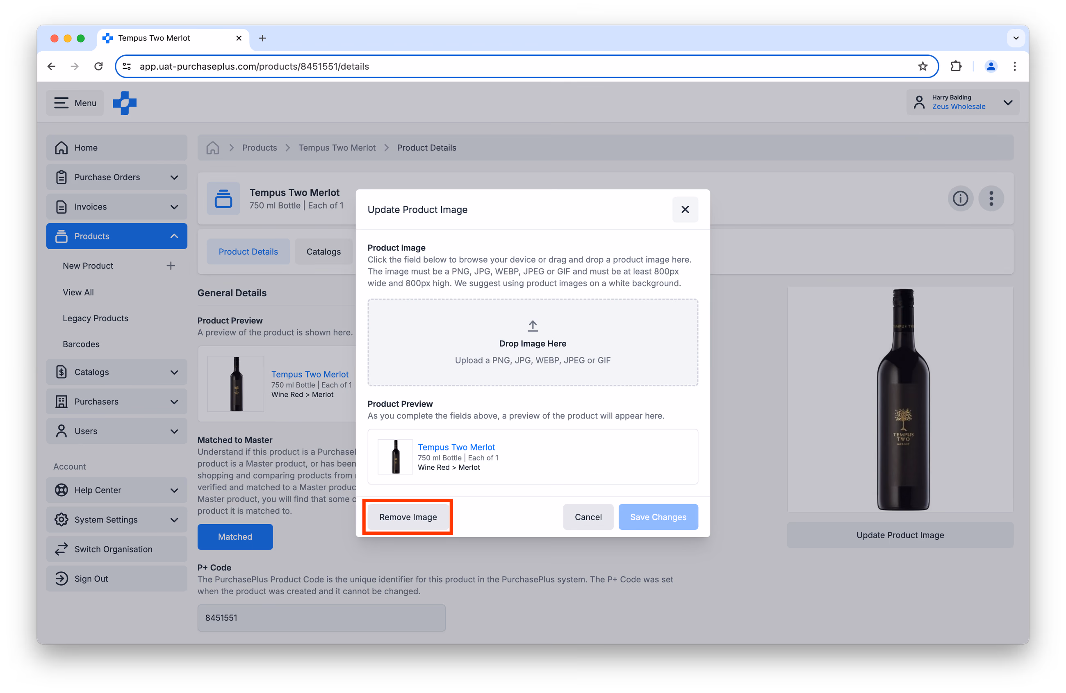
Task: Switch to the Catalogs tab
Action: tap(323, 252)
